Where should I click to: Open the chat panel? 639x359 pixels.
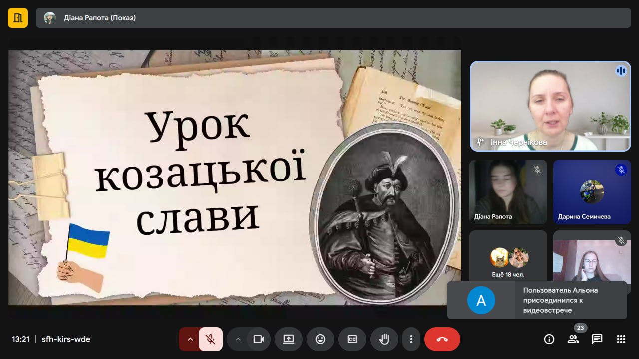[597, 340]
